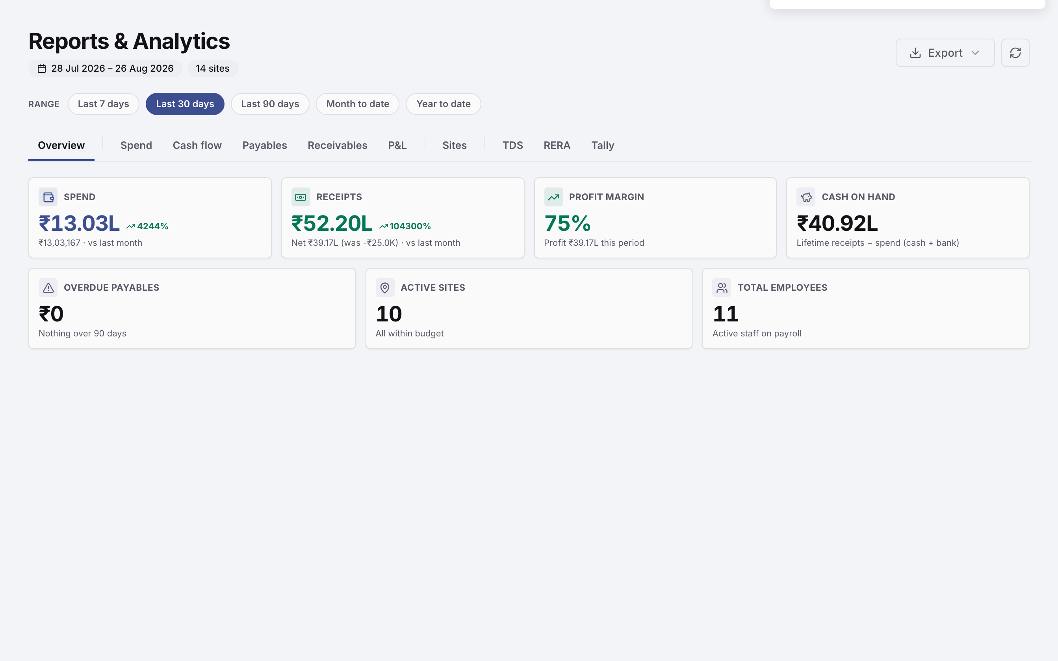Click the All within budget text
Viewport: 1058px width, 661px height.
[x=410, y=334]
